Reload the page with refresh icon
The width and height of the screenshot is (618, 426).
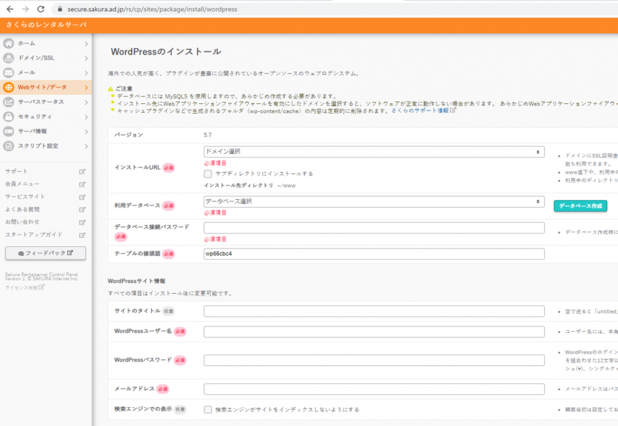[40, 8]
